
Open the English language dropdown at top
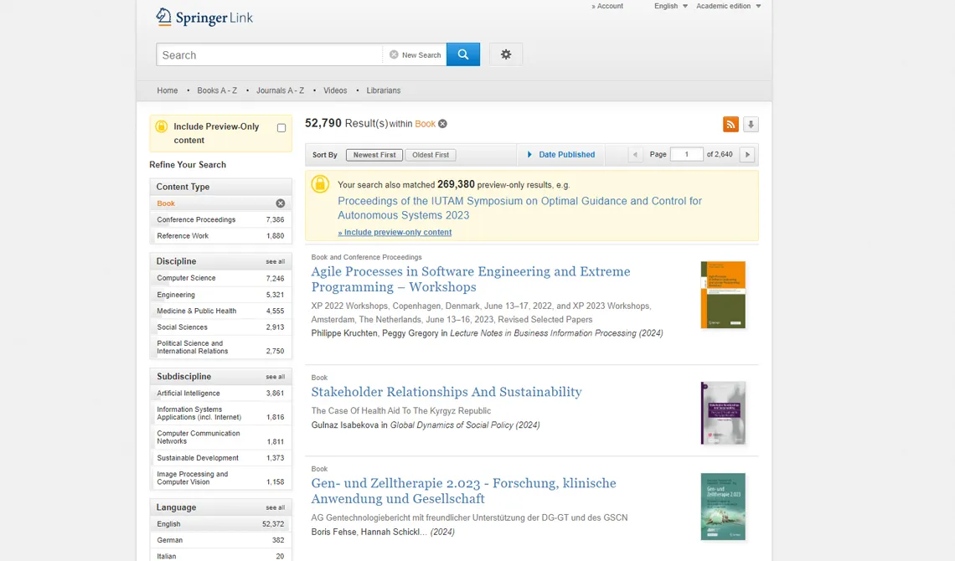click(670, 6)
